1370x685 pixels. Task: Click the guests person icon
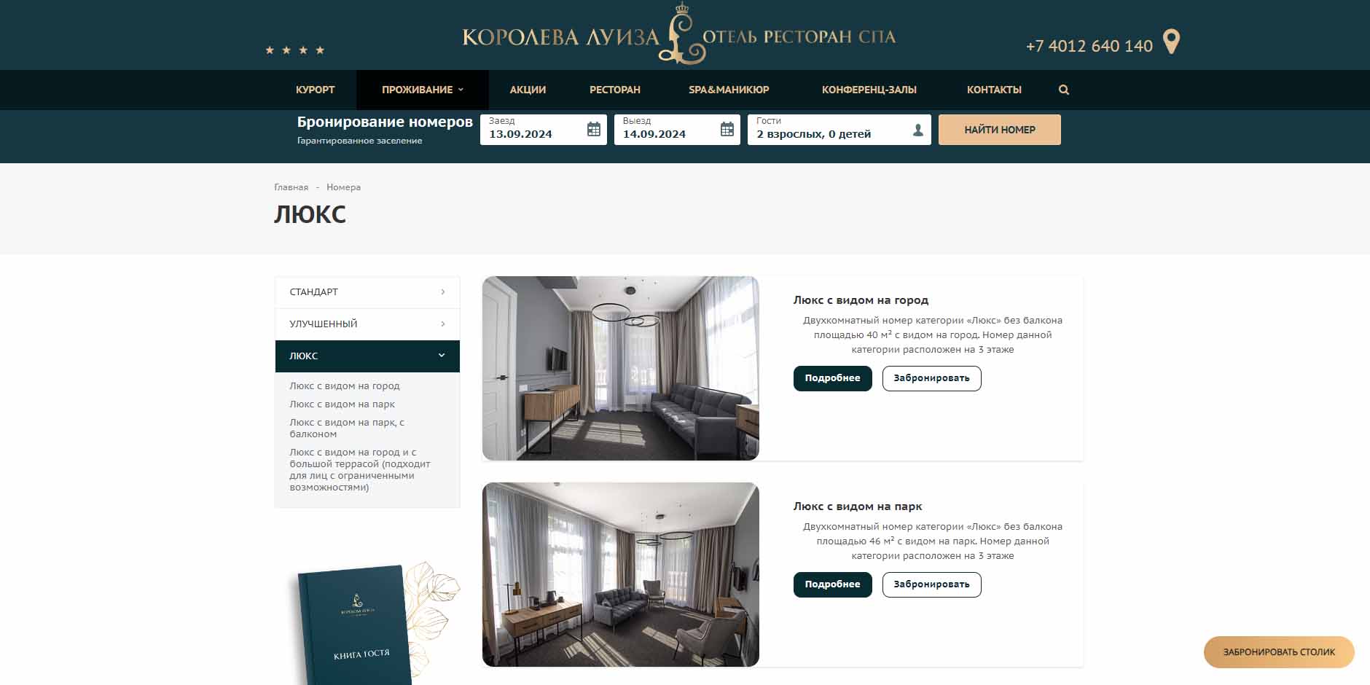918,130
